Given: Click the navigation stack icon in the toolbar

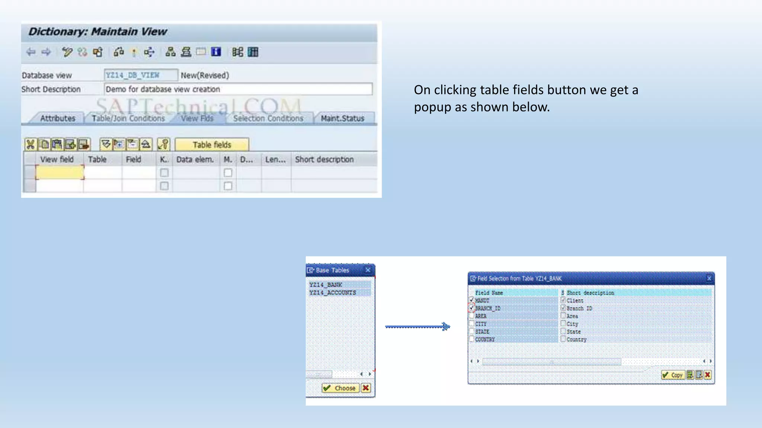Looking at the screenshot, I should (x=186, y=52).
